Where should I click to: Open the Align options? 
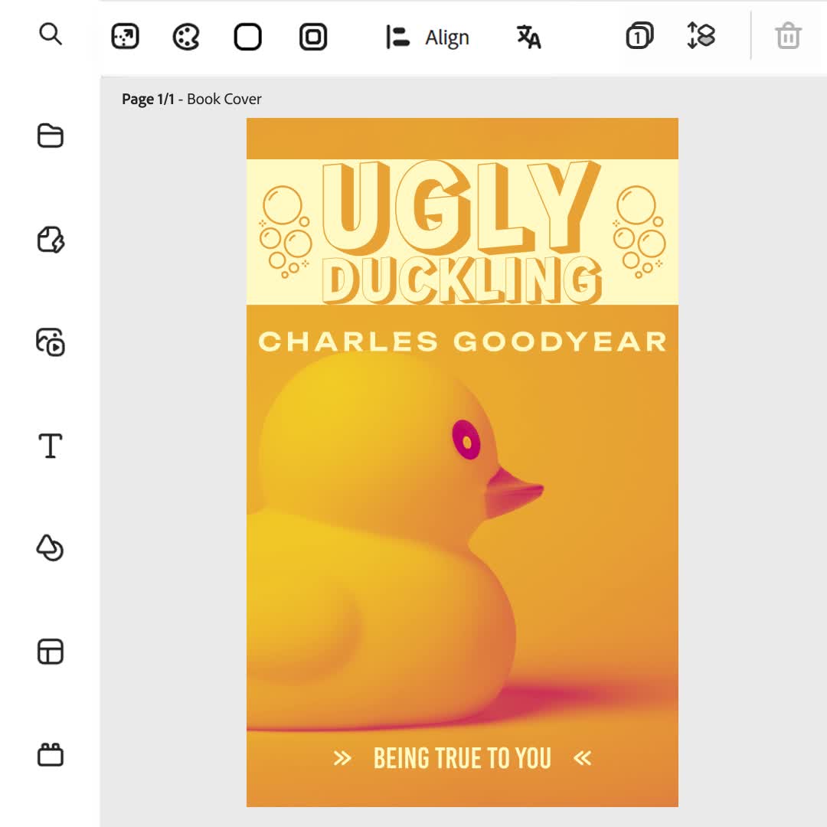click(428, 38)
